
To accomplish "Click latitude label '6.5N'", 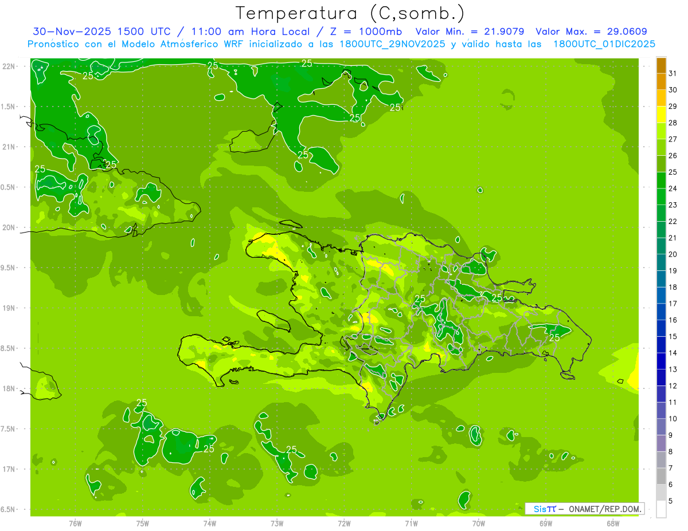I will 8,509.
